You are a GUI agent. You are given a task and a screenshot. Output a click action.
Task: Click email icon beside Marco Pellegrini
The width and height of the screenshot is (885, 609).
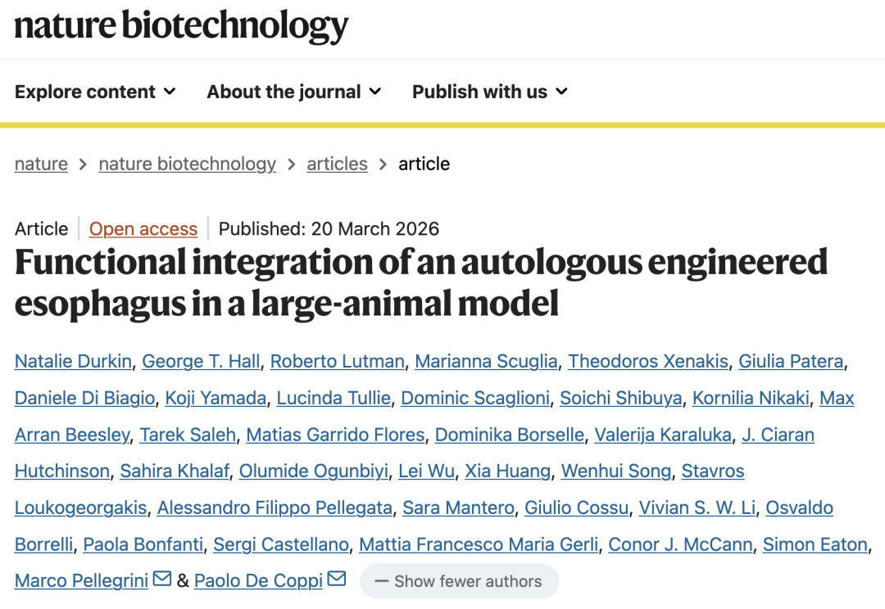(x=162, y=580)
